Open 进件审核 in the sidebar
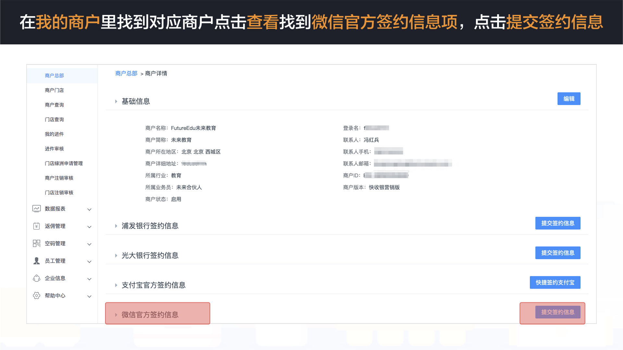 point(55,148)
